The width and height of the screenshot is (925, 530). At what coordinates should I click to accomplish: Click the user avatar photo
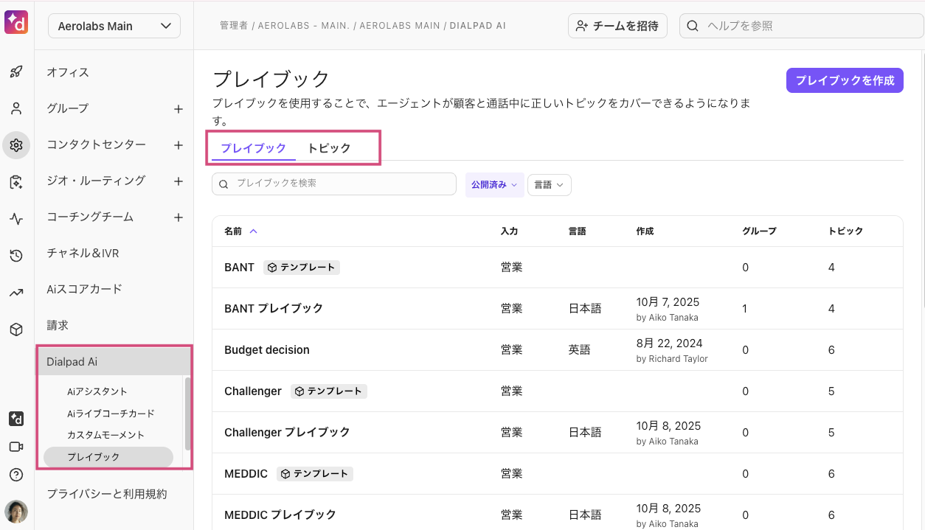tap(16, 512)
